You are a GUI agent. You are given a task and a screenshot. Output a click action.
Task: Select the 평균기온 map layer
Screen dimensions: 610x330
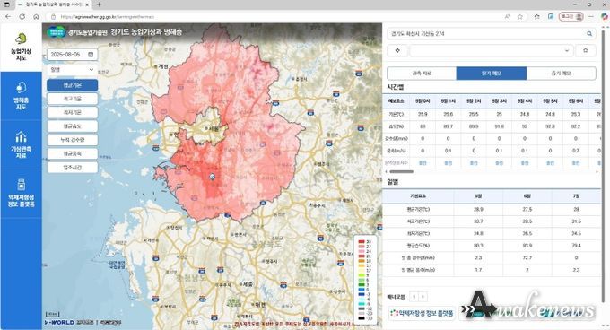point(73,85)
